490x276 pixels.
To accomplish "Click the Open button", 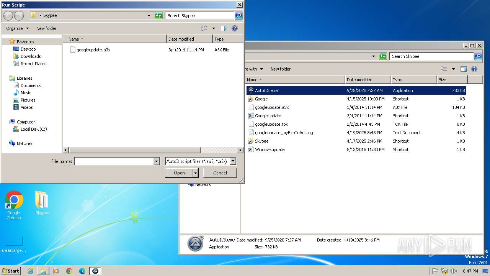I will pos(179,173).
